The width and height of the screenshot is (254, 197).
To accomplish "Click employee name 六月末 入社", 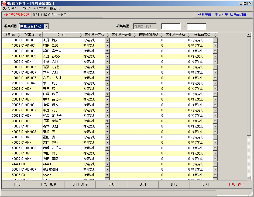I will click(x=52, y=78).
